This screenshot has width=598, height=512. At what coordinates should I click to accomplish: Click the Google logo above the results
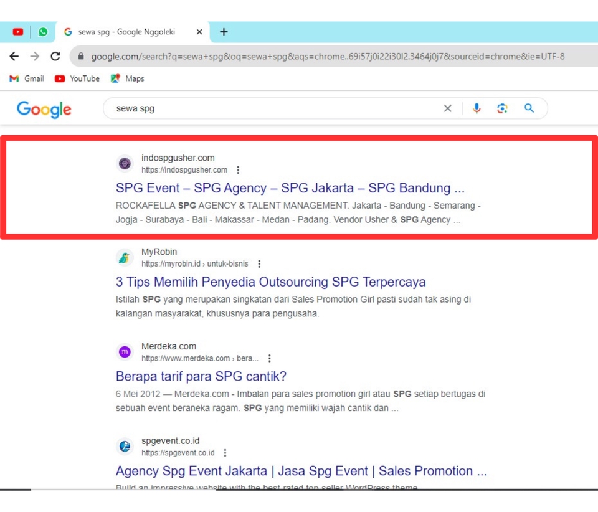click(x=44, y=110)
